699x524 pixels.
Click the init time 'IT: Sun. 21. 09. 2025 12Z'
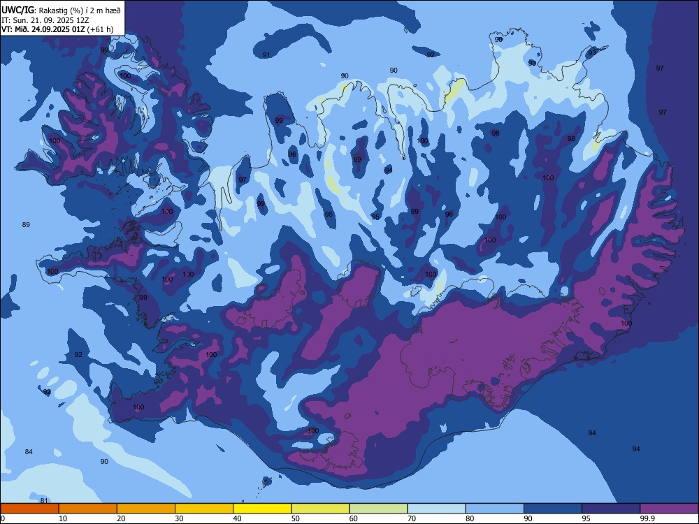point(45,20)
